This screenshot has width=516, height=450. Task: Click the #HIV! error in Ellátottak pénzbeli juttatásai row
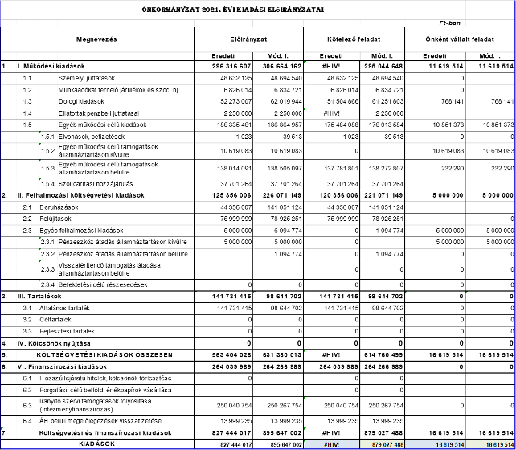[x=332, y=113]
